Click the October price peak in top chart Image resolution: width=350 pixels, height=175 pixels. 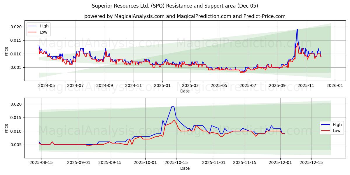[297, 29]
